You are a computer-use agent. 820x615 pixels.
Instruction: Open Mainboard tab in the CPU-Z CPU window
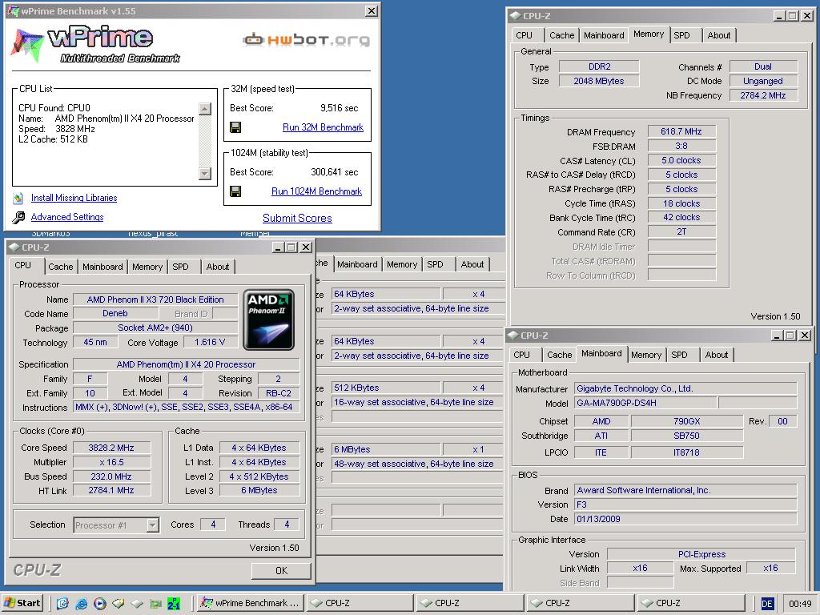pyautogui.click(x=102, y=267)
